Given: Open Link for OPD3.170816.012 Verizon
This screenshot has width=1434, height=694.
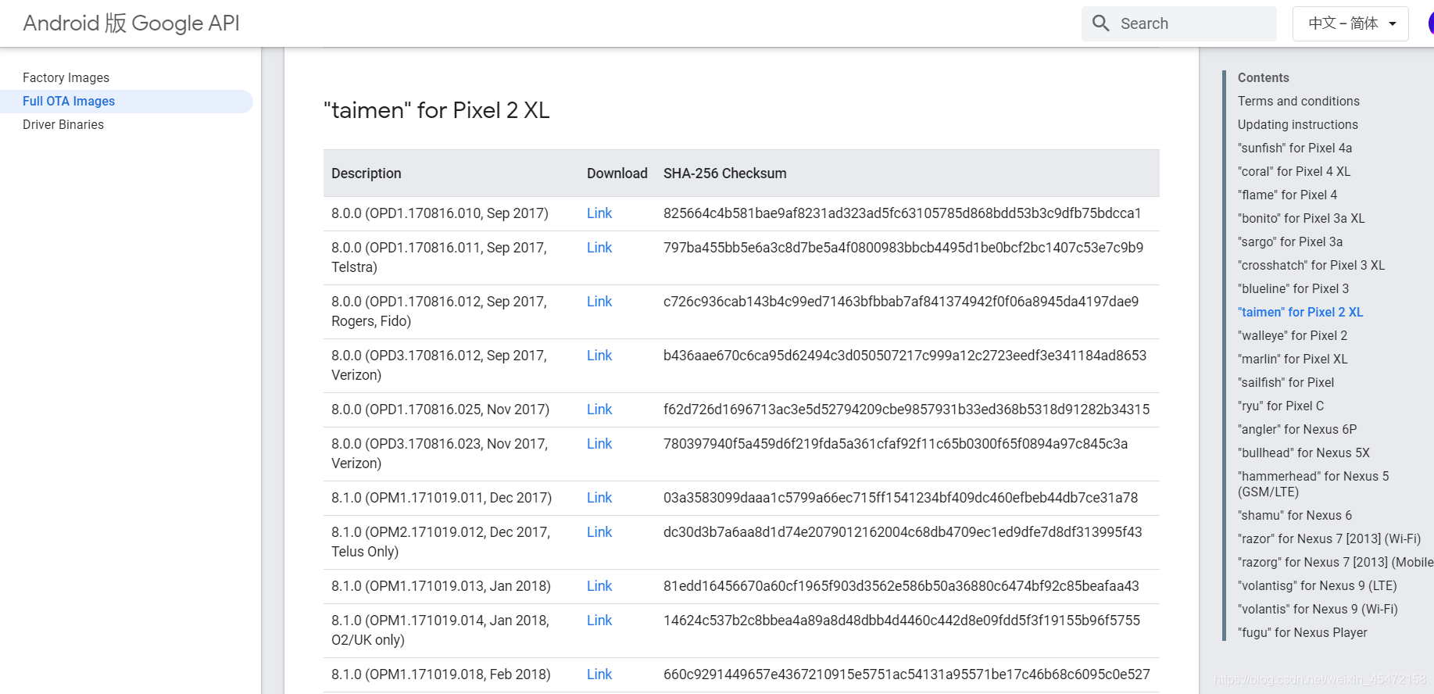Looking at the screenshot, I should click(x=599, y=356).
